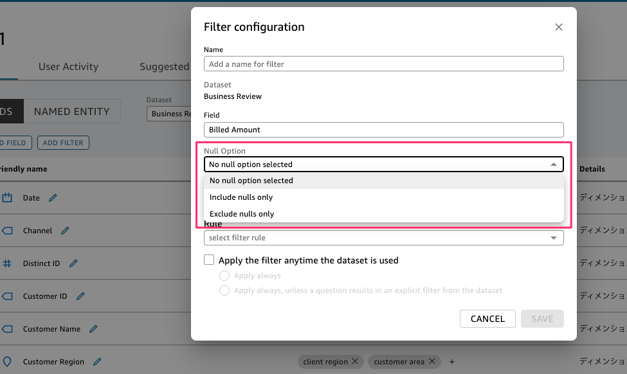Open the select filter rule dropdown
The height and width of the screenshot is (374, 627).
383,238
